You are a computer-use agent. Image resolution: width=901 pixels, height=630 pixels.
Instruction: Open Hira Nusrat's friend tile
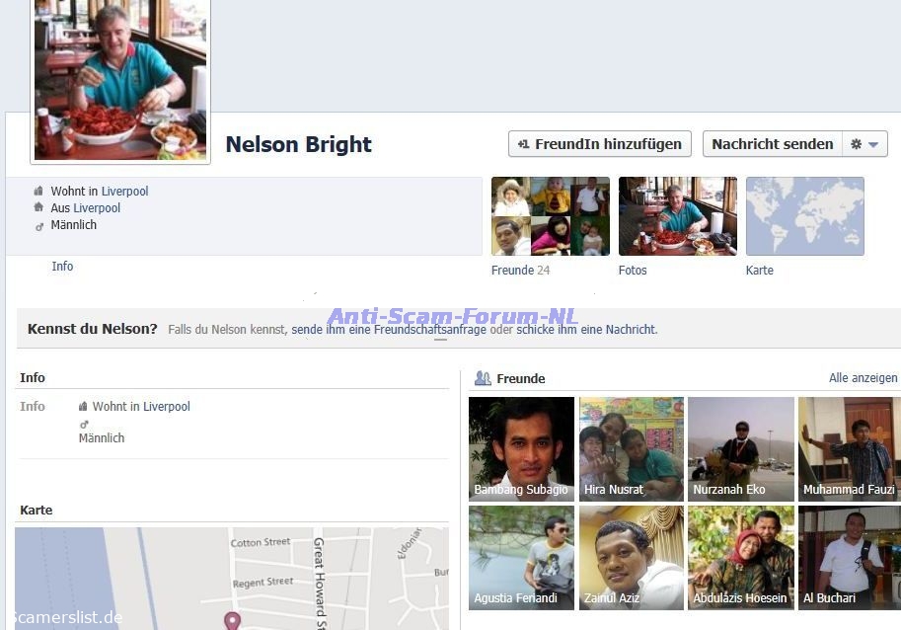click(x=631, y=449)
